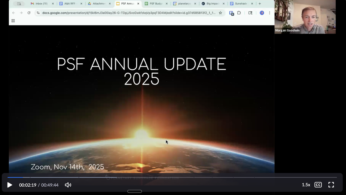Open the Chrome three-dot menu
346x195 pixels.
[x=270, y=13]
